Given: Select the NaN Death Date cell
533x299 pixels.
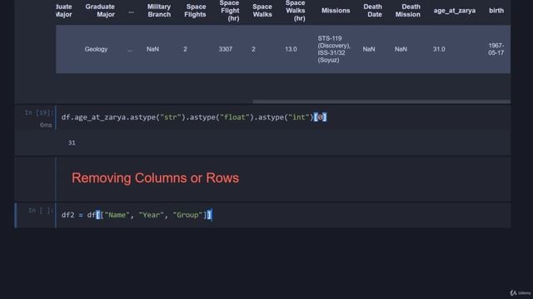Looking at the screenshot, I should pyautogui.click(x=369, y=49).
